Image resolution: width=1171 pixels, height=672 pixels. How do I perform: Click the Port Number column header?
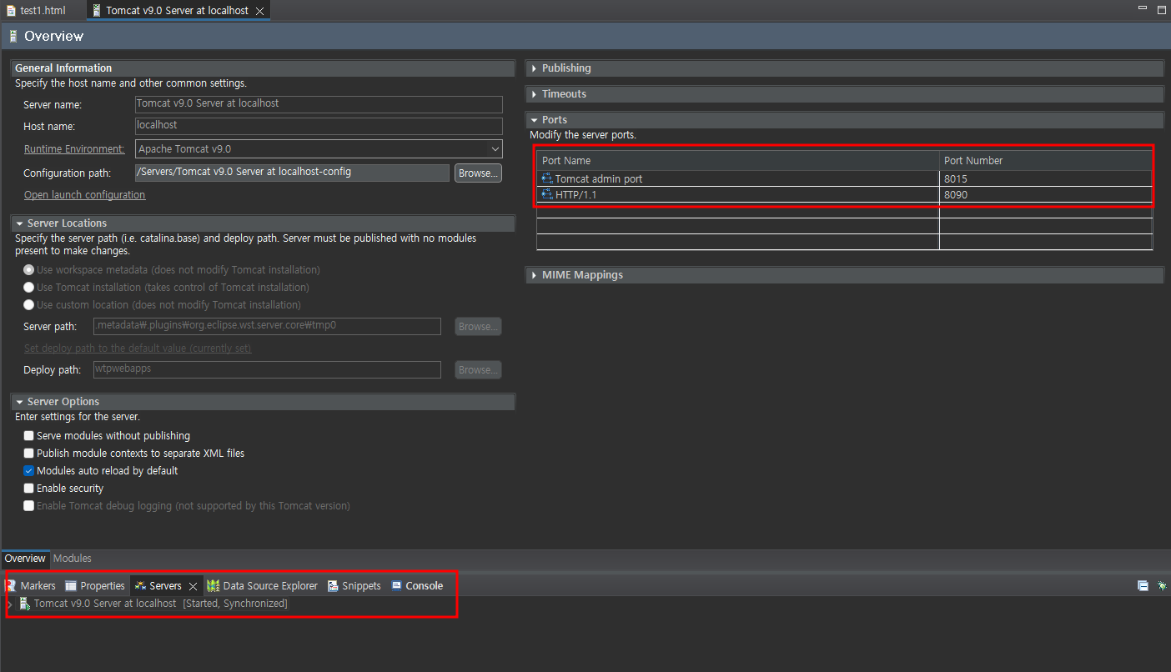[x=1046, y=161]
